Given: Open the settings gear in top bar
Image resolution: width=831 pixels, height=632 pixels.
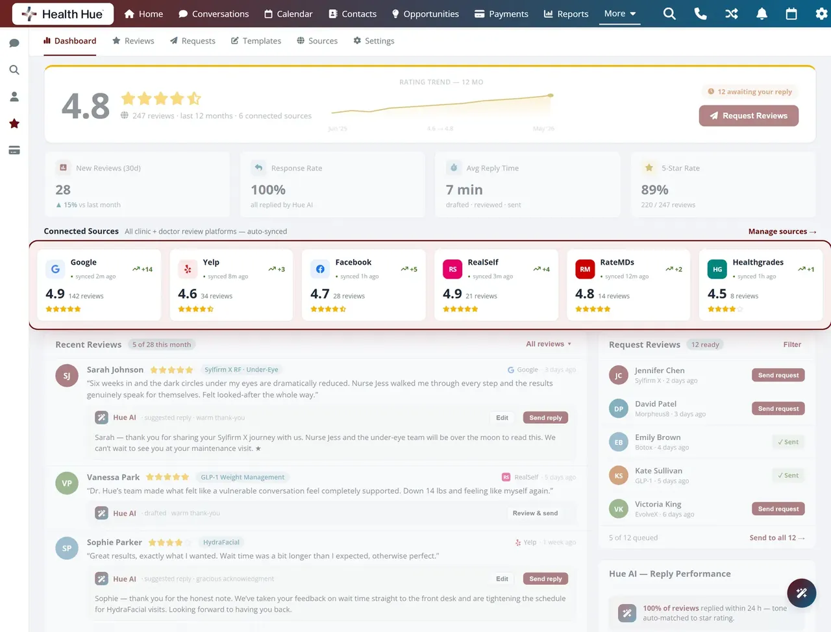Looking at the screenshot, I should (x=821, y=14).
